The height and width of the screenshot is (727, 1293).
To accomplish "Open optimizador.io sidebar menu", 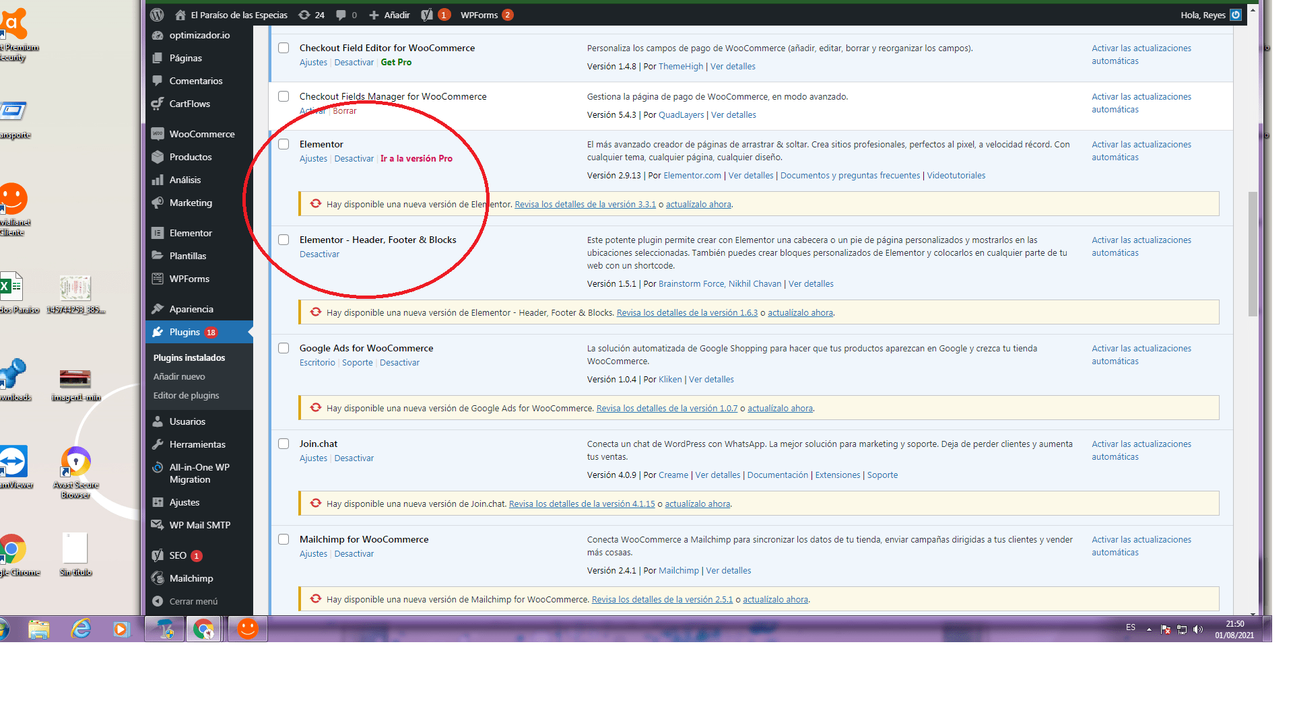I will click(199, 35).
